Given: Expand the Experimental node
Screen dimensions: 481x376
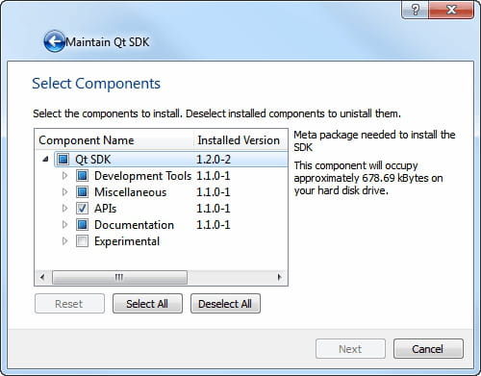Looking at the screenshot, I should click(x=64, y=241).
